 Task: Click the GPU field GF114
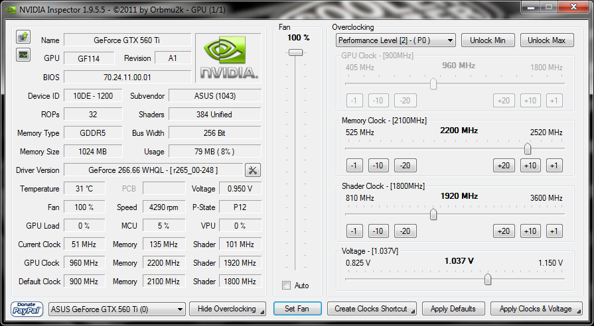point(89,58)
